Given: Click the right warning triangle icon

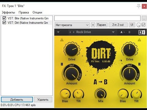Looking at the screenshot, I should (x=139, y=40).
